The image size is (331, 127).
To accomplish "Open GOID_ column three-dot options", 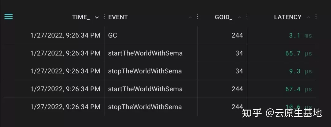I will pos(247,17).
